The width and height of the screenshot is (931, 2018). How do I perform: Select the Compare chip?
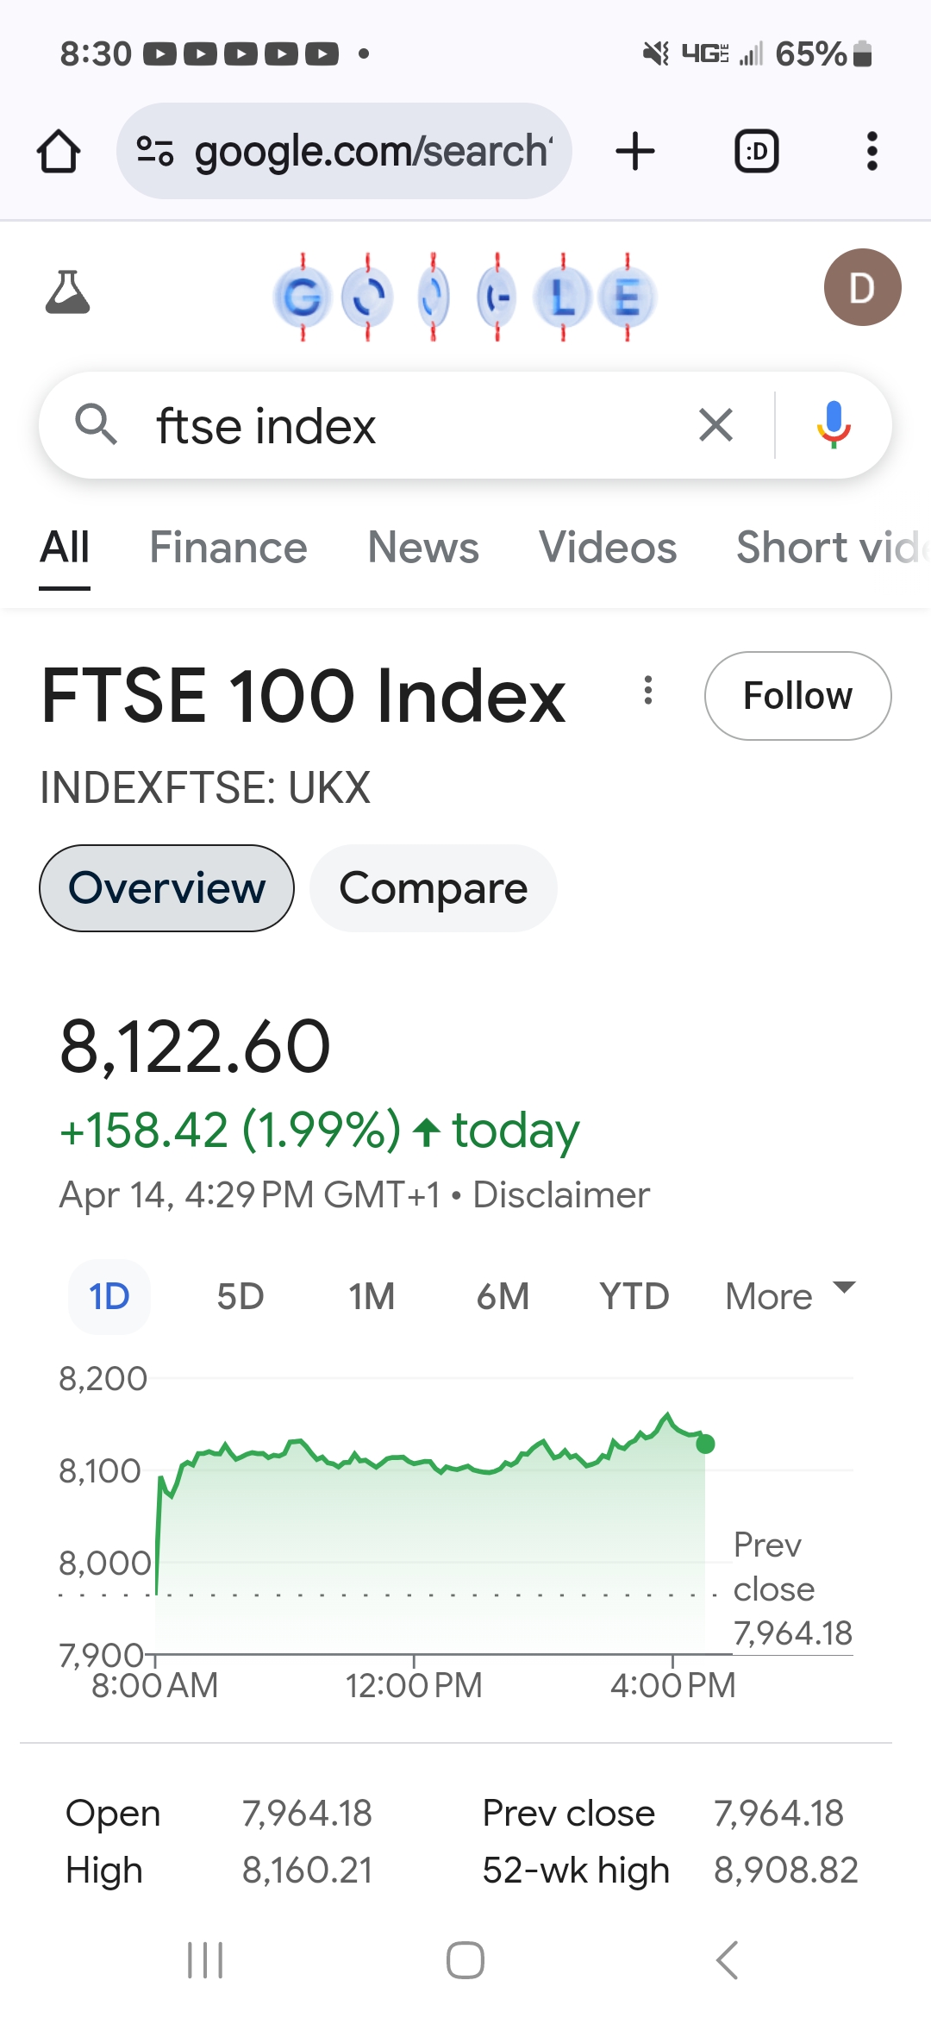(x=433, y=888)
